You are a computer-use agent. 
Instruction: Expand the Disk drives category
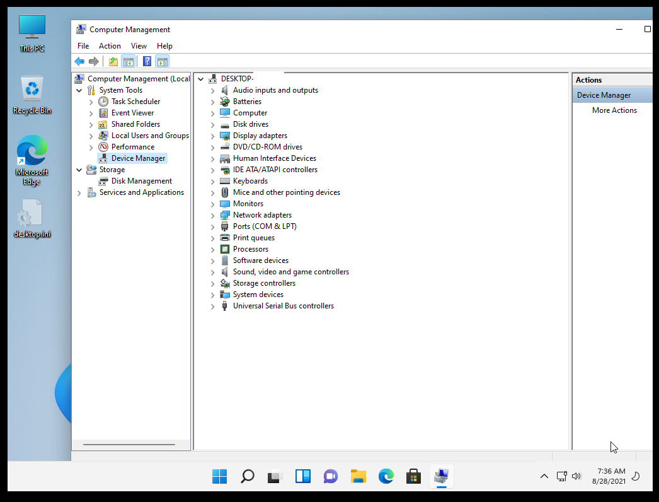[x=213, y=124]
